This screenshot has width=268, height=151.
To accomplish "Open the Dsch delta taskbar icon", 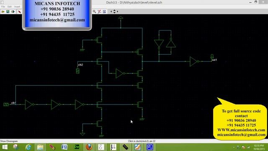I will point(101,147).
